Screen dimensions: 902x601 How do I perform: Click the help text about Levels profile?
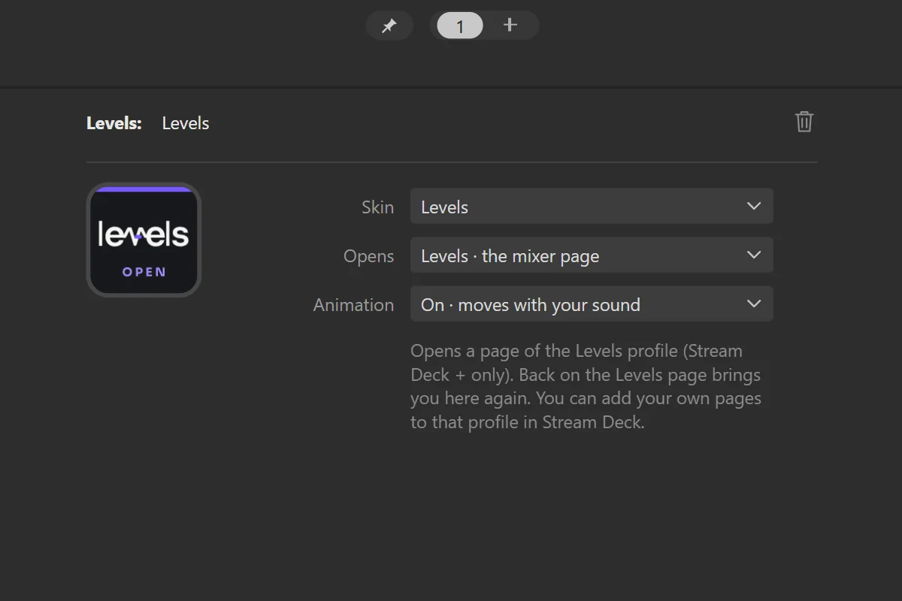(x=586, y=386)
